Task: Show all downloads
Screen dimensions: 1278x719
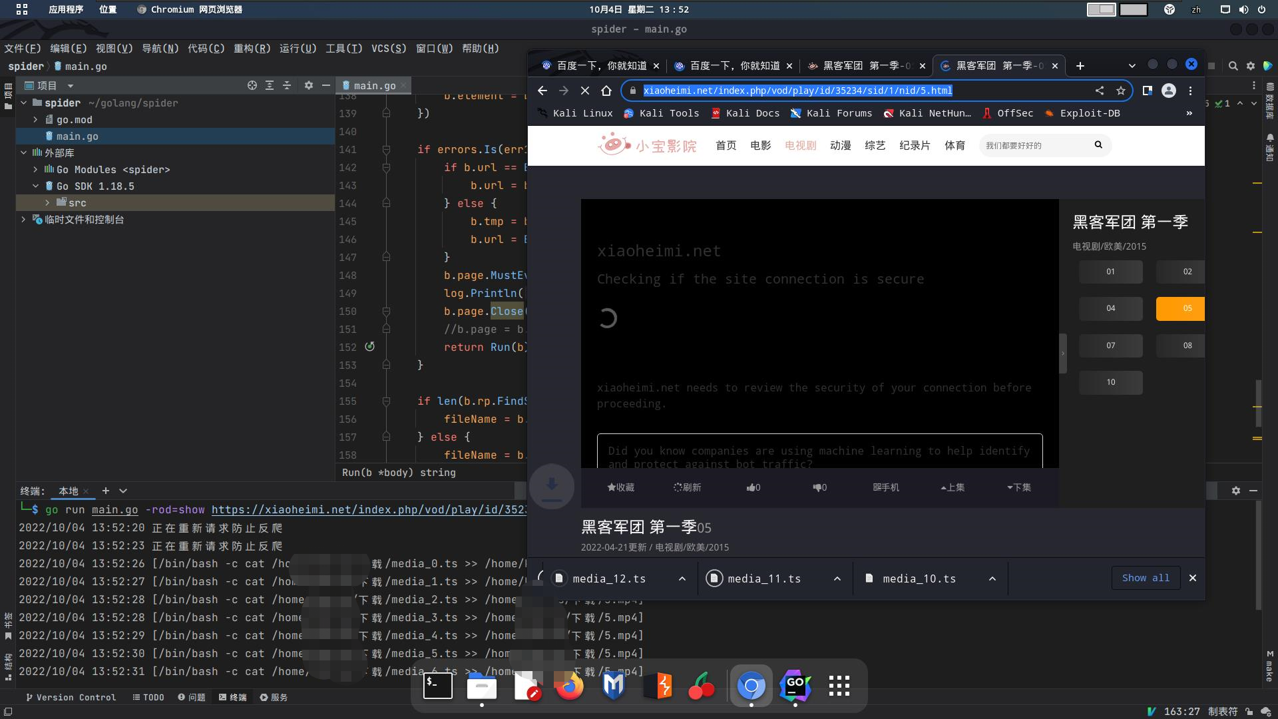Action: tap(1146, 578)
